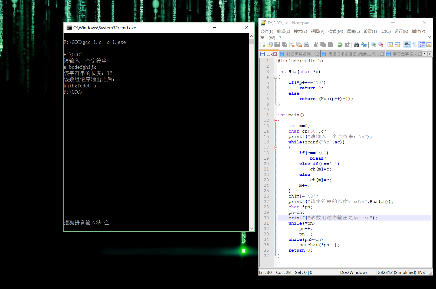Viewport: 436px width, 289px height.
Task: Click the Zoom Out magnifier icon
Action: pos(381,45)
